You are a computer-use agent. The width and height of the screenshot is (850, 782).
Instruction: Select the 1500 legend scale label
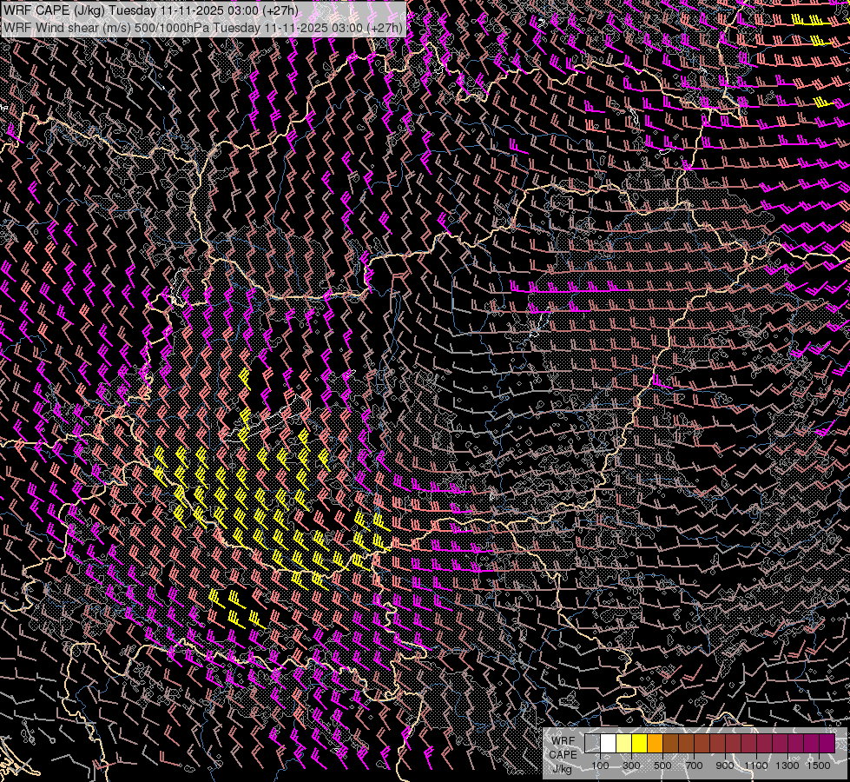[819, 765]
